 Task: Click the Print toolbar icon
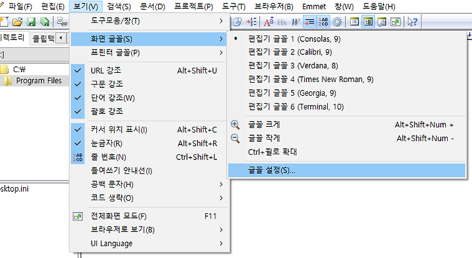[x=62, y=22]
